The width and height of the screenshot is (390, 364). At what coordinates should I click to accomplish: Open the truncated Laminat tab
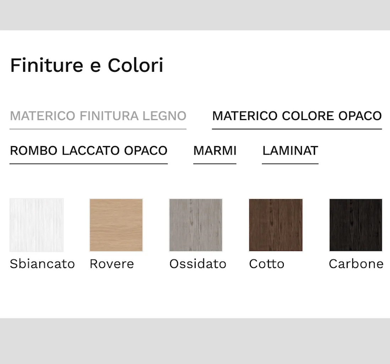point(290,151)
